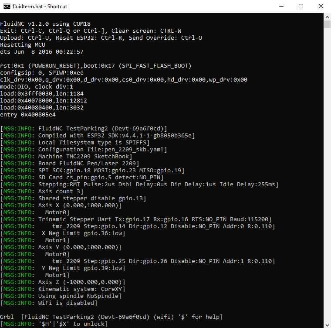Click the 'load:0x40078000,len:12812' line
Image resolution: width=331 pixels, height=328 pixels.
[x=44, y=101]
